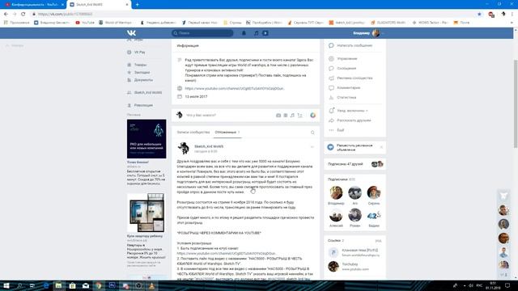This screenshot has height=291, width=518.
Task: Click Рассказать друзьям
Action: pos(354,120)
